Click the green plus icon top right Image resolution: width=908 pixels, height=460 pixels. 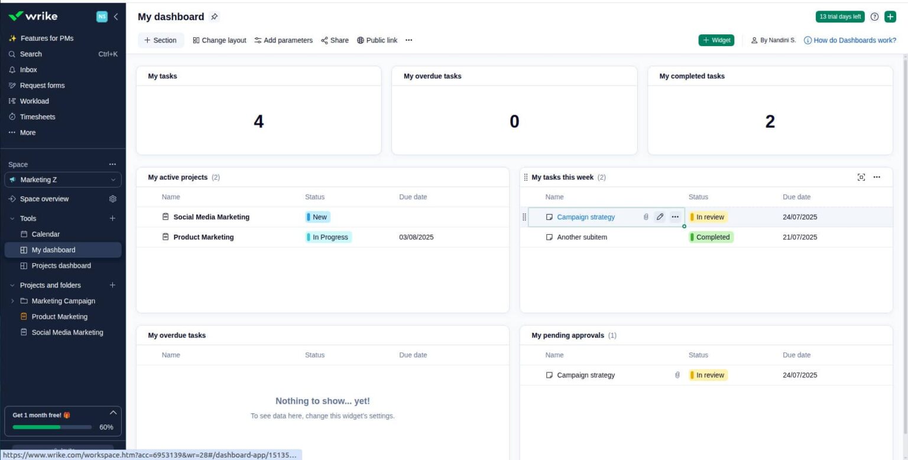tap(890, 17)
